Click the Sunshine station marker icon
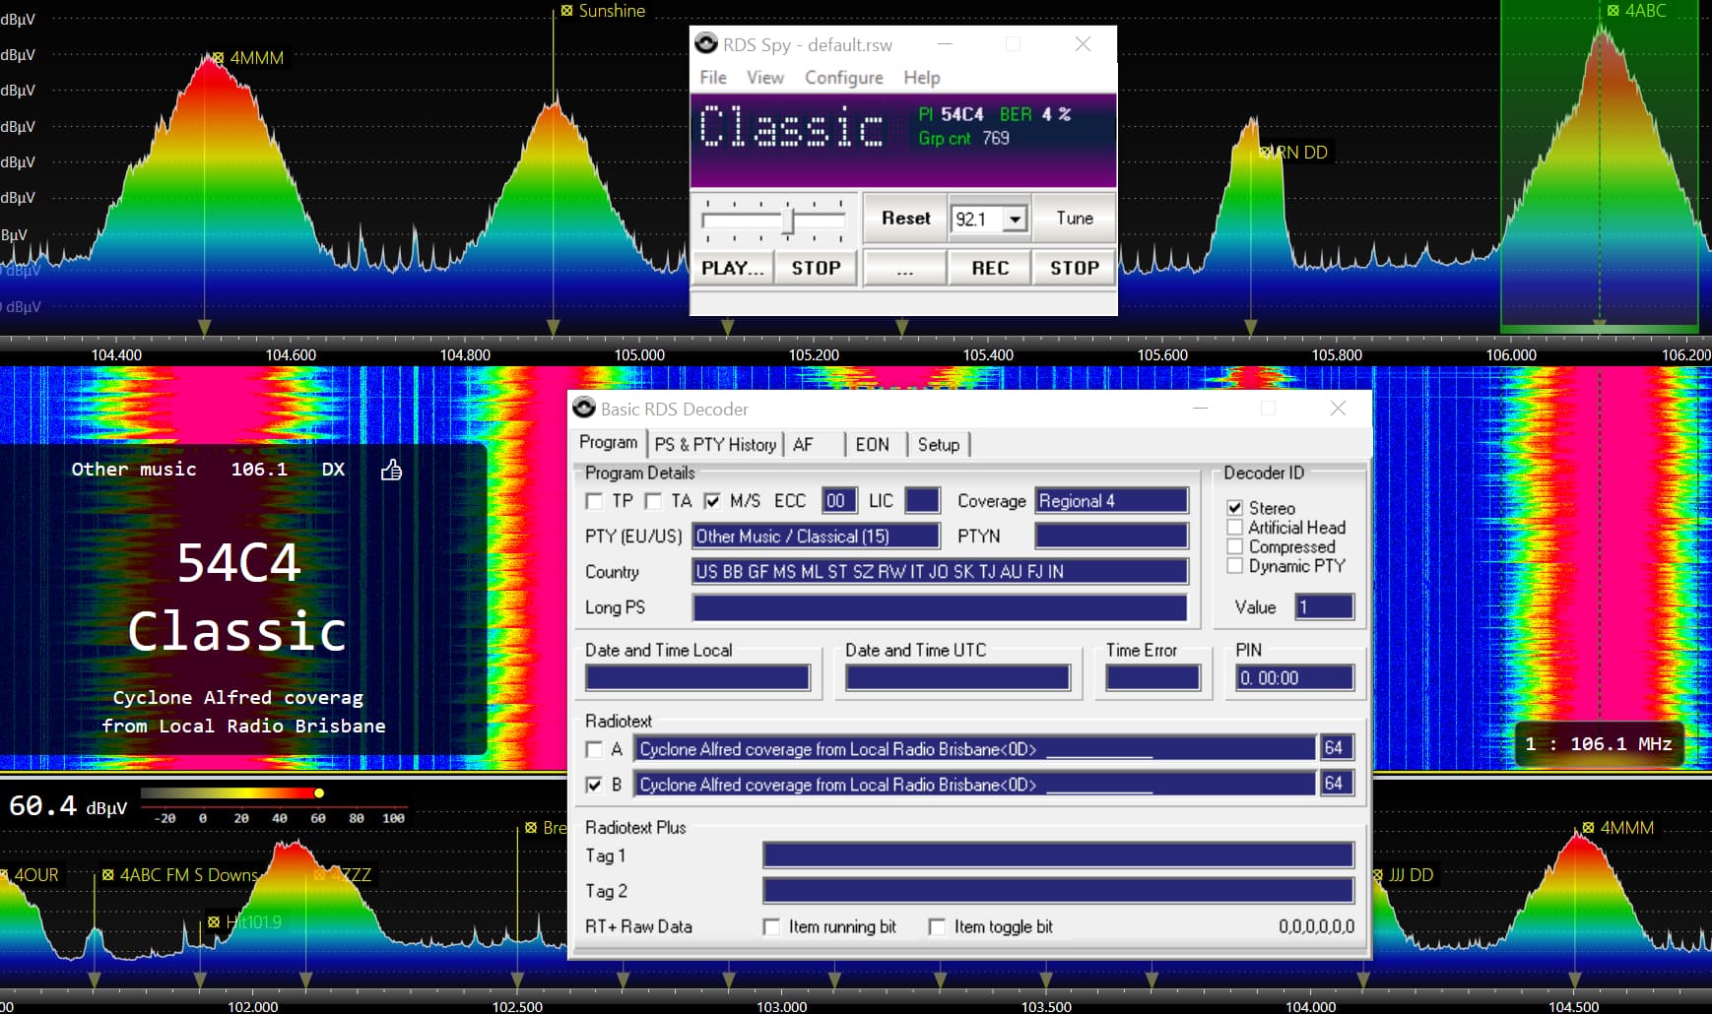 point(566,11)
